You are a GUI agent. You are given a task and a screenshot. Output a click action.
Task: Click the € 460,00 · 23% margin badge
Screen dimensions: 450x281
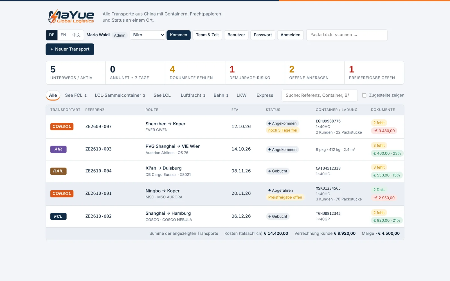pos(387,153)
